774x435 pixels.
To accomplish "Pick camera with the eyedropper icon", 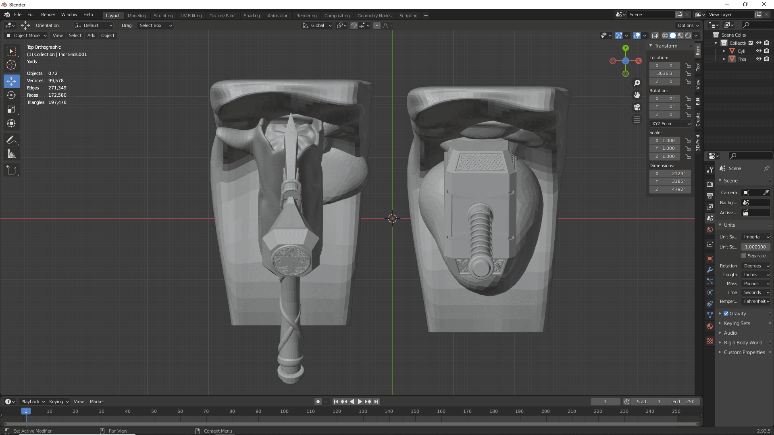I will (x=766, y=193).
